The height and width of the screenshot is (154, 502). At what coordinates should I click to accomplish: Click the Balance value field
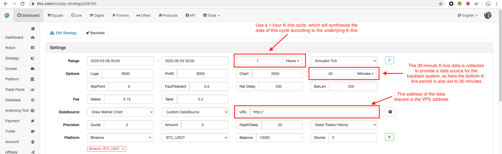click(279, 138)
